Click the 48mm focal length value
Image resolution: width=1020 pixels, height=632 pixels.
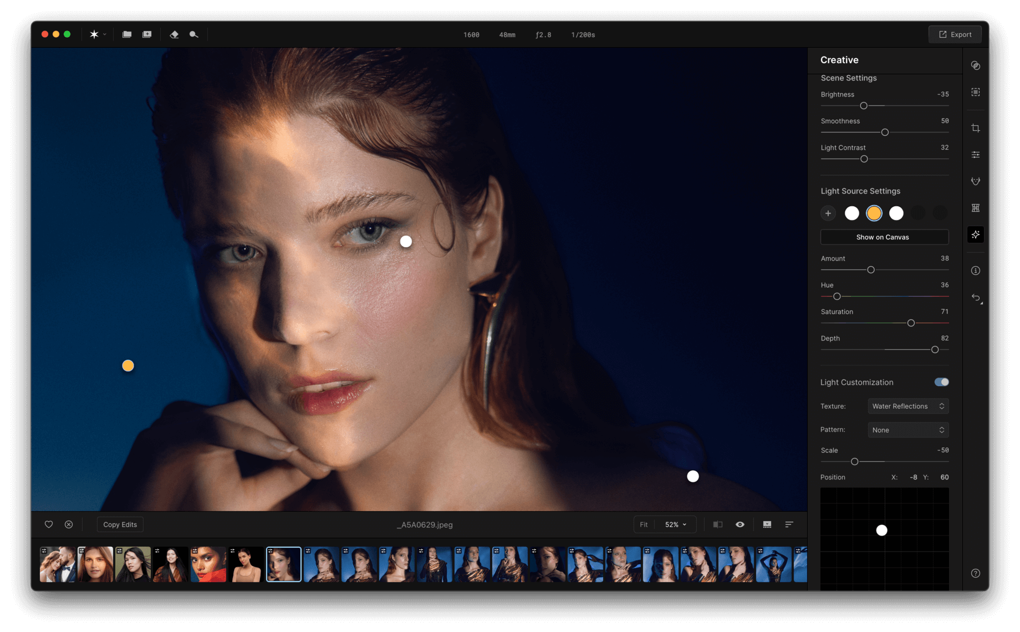(507, 35)
